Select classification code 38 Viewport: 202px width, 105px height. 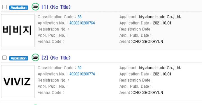click(79, 17)
